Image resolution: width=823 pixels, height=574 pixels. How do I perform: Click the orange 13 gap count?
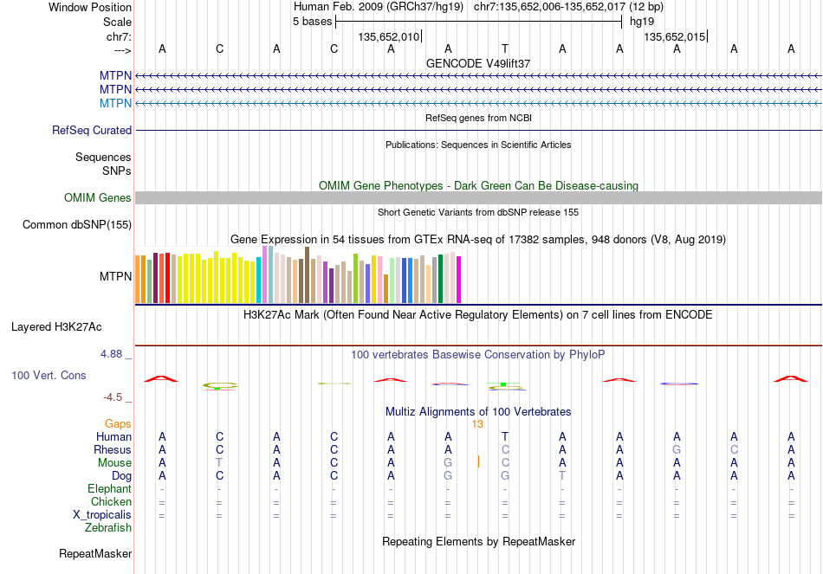(477, 424)
